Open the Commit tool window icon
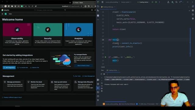This screenshot has height=110, width=195. (x=98, y=10)
